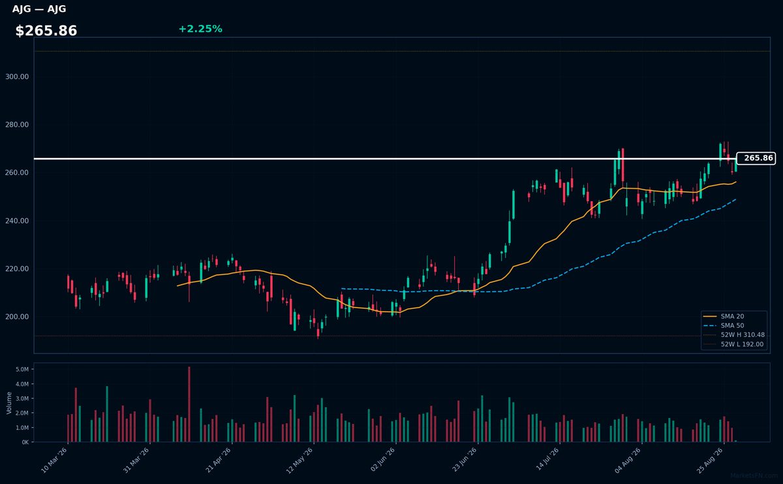Click the 23 Jun '26 date label
The image size is (783, 484).
coord(464,460)
